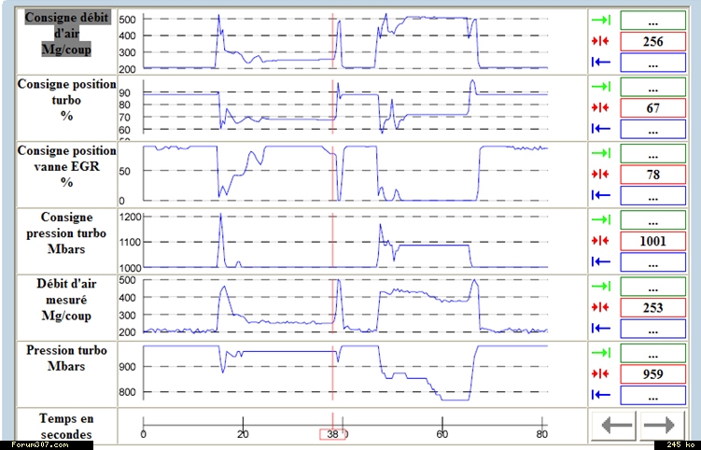Click green max arrow icon for Consigne pression turbo

pos(601,219)
